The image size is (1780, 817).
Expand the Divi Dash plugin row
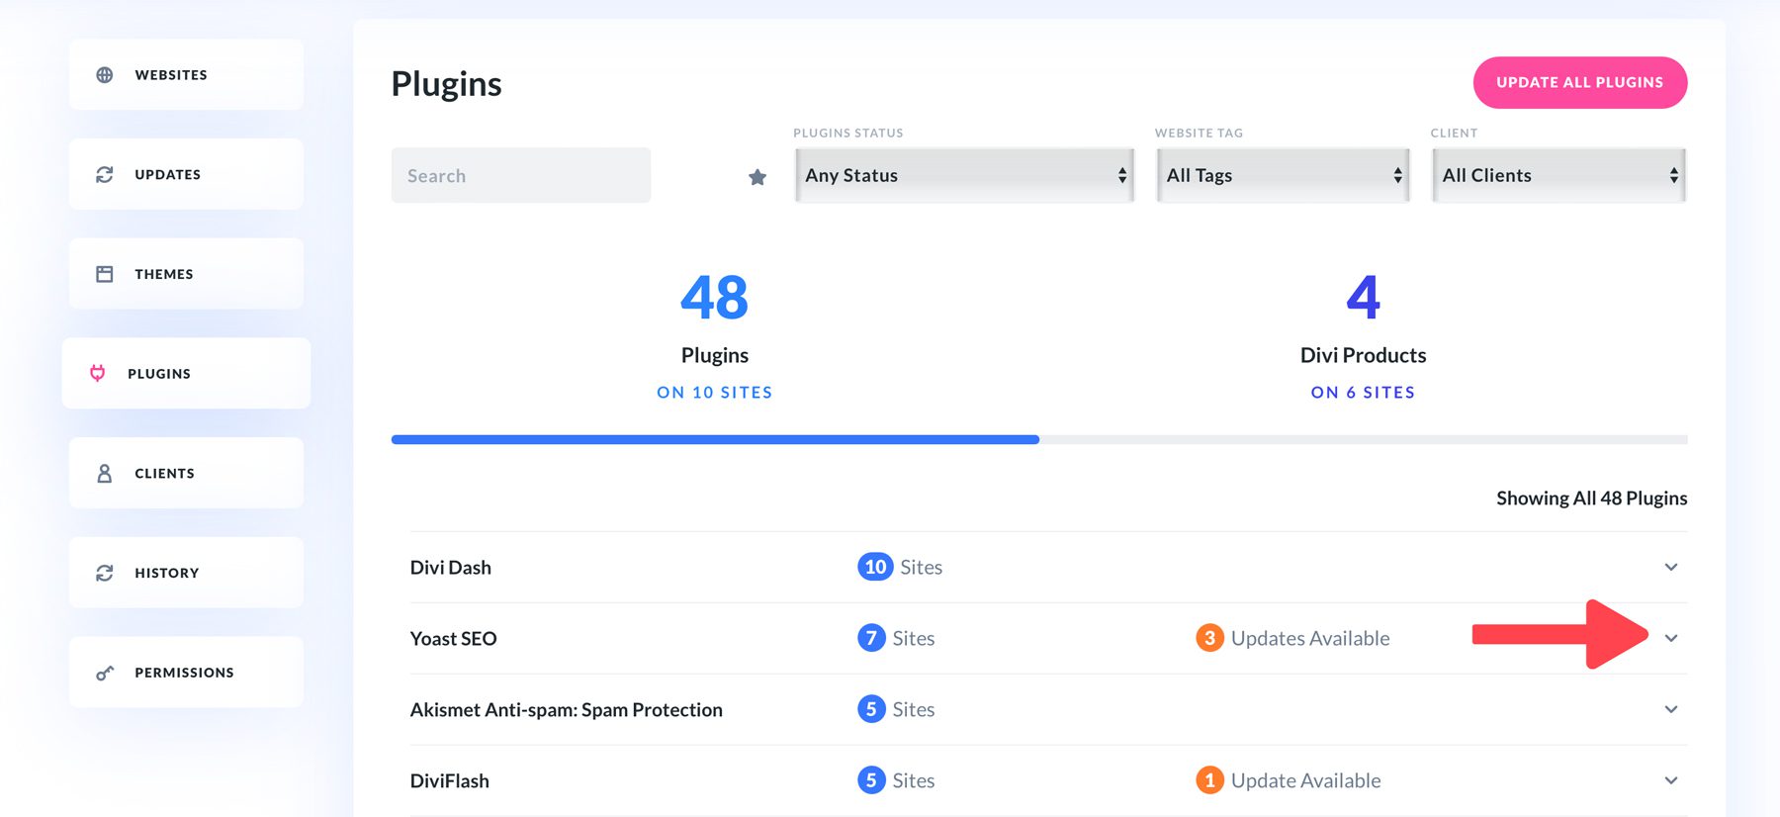[x=1671, y=567]
